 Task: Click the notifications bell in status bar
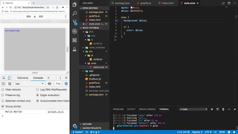(234, 132)
